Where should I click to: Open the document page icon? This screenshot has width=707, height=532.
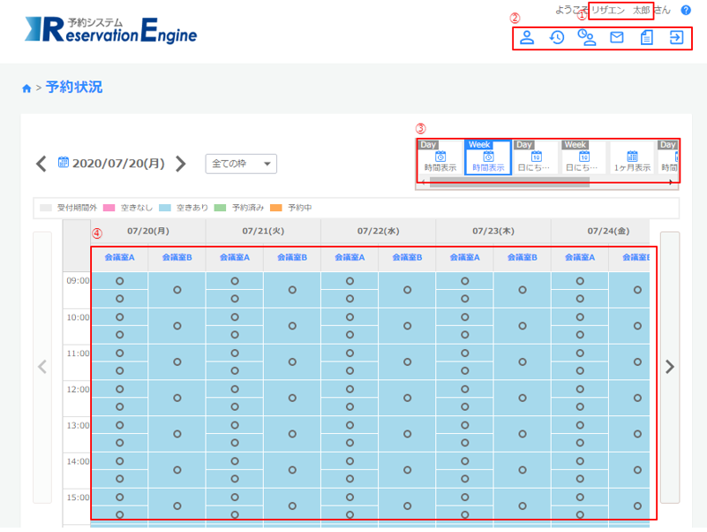[646, 37]
